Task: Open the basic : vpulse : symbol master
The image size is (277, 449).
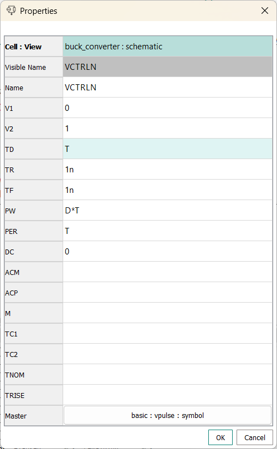Action: pos(167,415)
